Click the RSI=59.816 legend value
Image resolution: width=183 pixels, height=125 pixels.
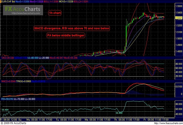click(7, 99)
